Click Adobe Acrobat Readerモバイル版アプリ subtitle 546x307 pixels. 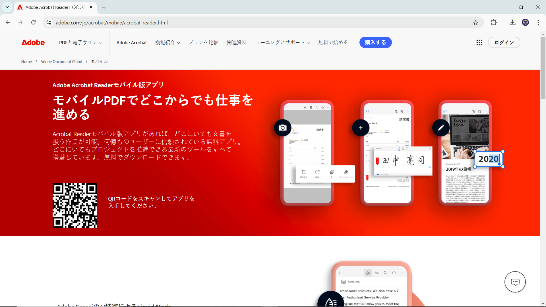108,85
